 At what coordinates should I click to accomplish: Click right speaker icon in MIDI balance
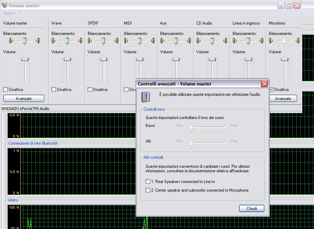tap(153, 40)
